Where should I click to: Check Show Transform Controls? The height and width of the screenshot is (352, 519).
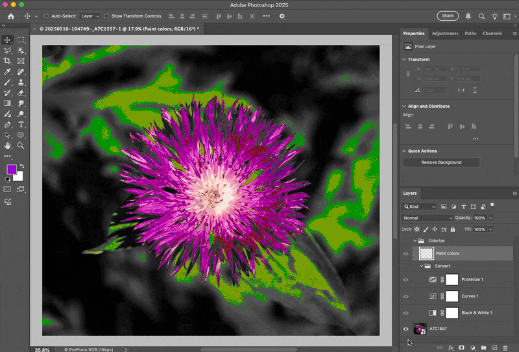(107, 16)
